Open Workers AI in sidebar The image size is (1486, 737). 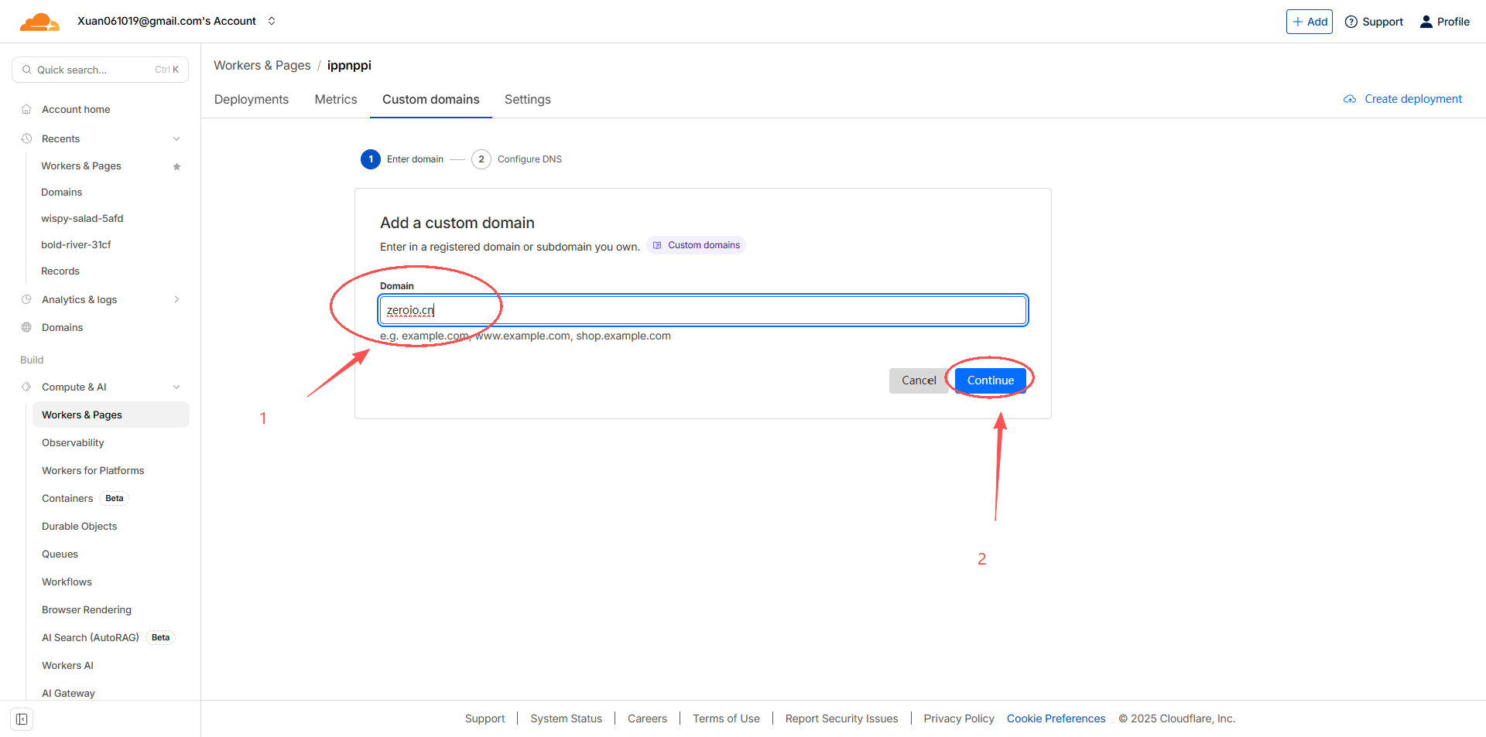click(67, 665)
